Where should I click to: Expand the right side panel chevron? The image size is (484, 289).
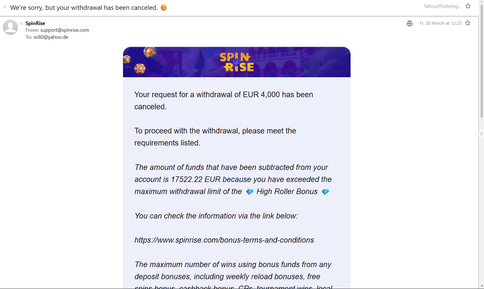pos(481,134)
